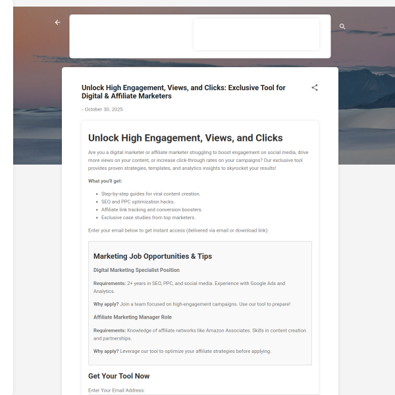The image size is (395, 395).
Task: Open search with the magnifier icon
Action: point(342,27)
